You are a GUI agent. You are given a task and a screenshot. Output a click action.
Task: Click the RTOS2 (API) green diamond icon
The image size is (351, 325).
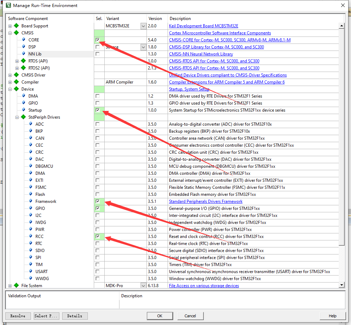23,68
